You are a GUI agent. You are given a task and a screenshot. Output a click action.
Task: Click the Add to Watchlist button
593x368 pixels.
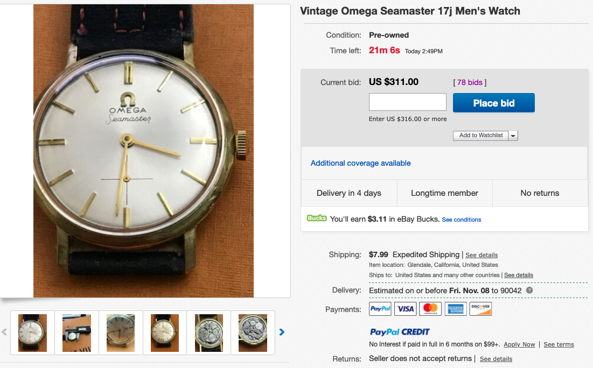coord(481,136)
